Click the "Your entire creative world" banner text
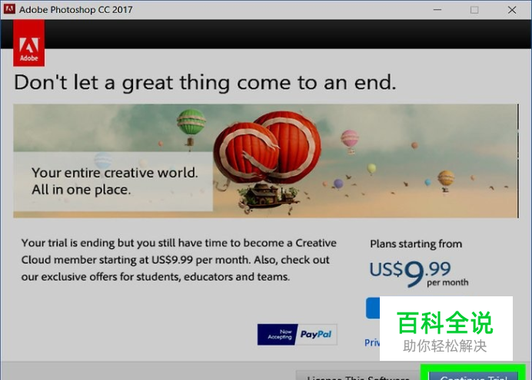This screenshot has width=532, height=380. click(115, 181)
